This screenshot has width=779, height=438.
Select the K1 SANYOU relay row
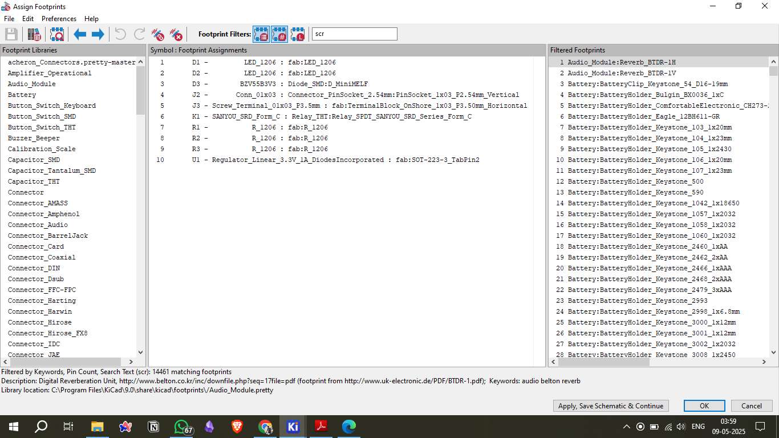coord(341,116)
